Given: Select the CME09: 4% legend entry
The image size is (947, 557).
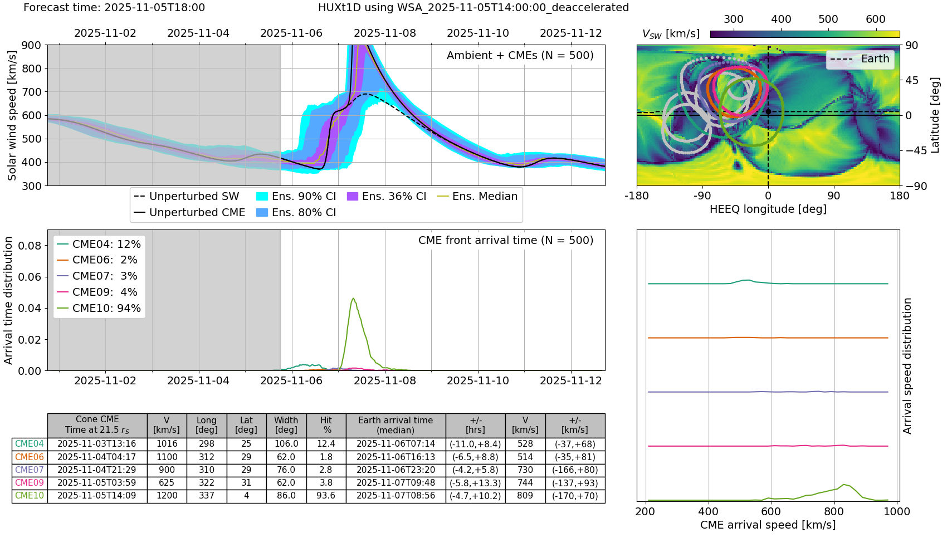Looking at the screenshot, I should pyautogui.click(x=99, y=292).
